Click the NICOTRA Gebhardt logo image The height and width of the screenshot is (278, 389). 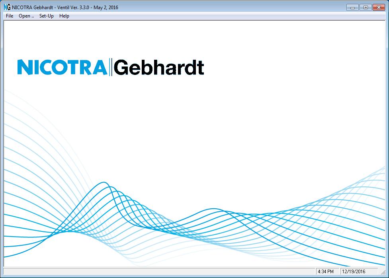tap(111, 67)
